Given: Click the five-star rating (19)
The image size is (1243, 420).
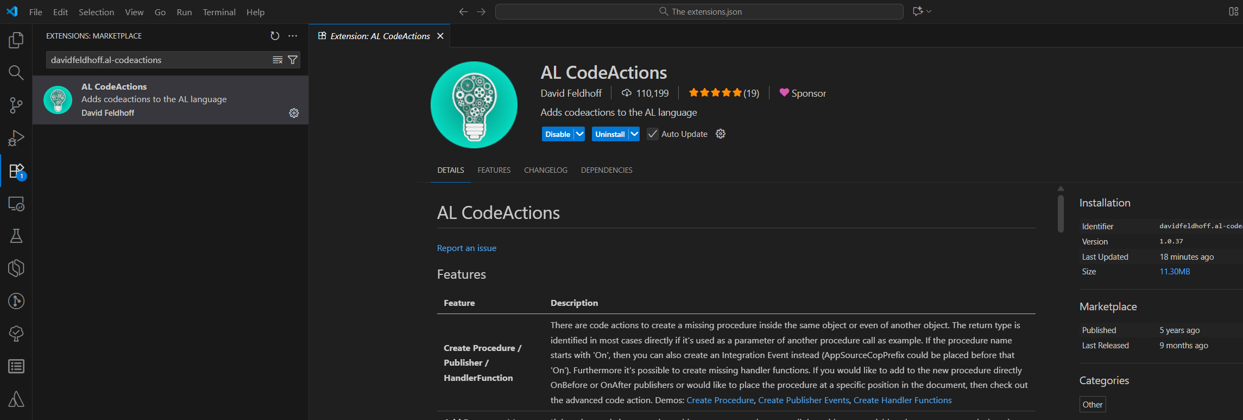Looking at the screenshot, I should [x=724, y=93].
